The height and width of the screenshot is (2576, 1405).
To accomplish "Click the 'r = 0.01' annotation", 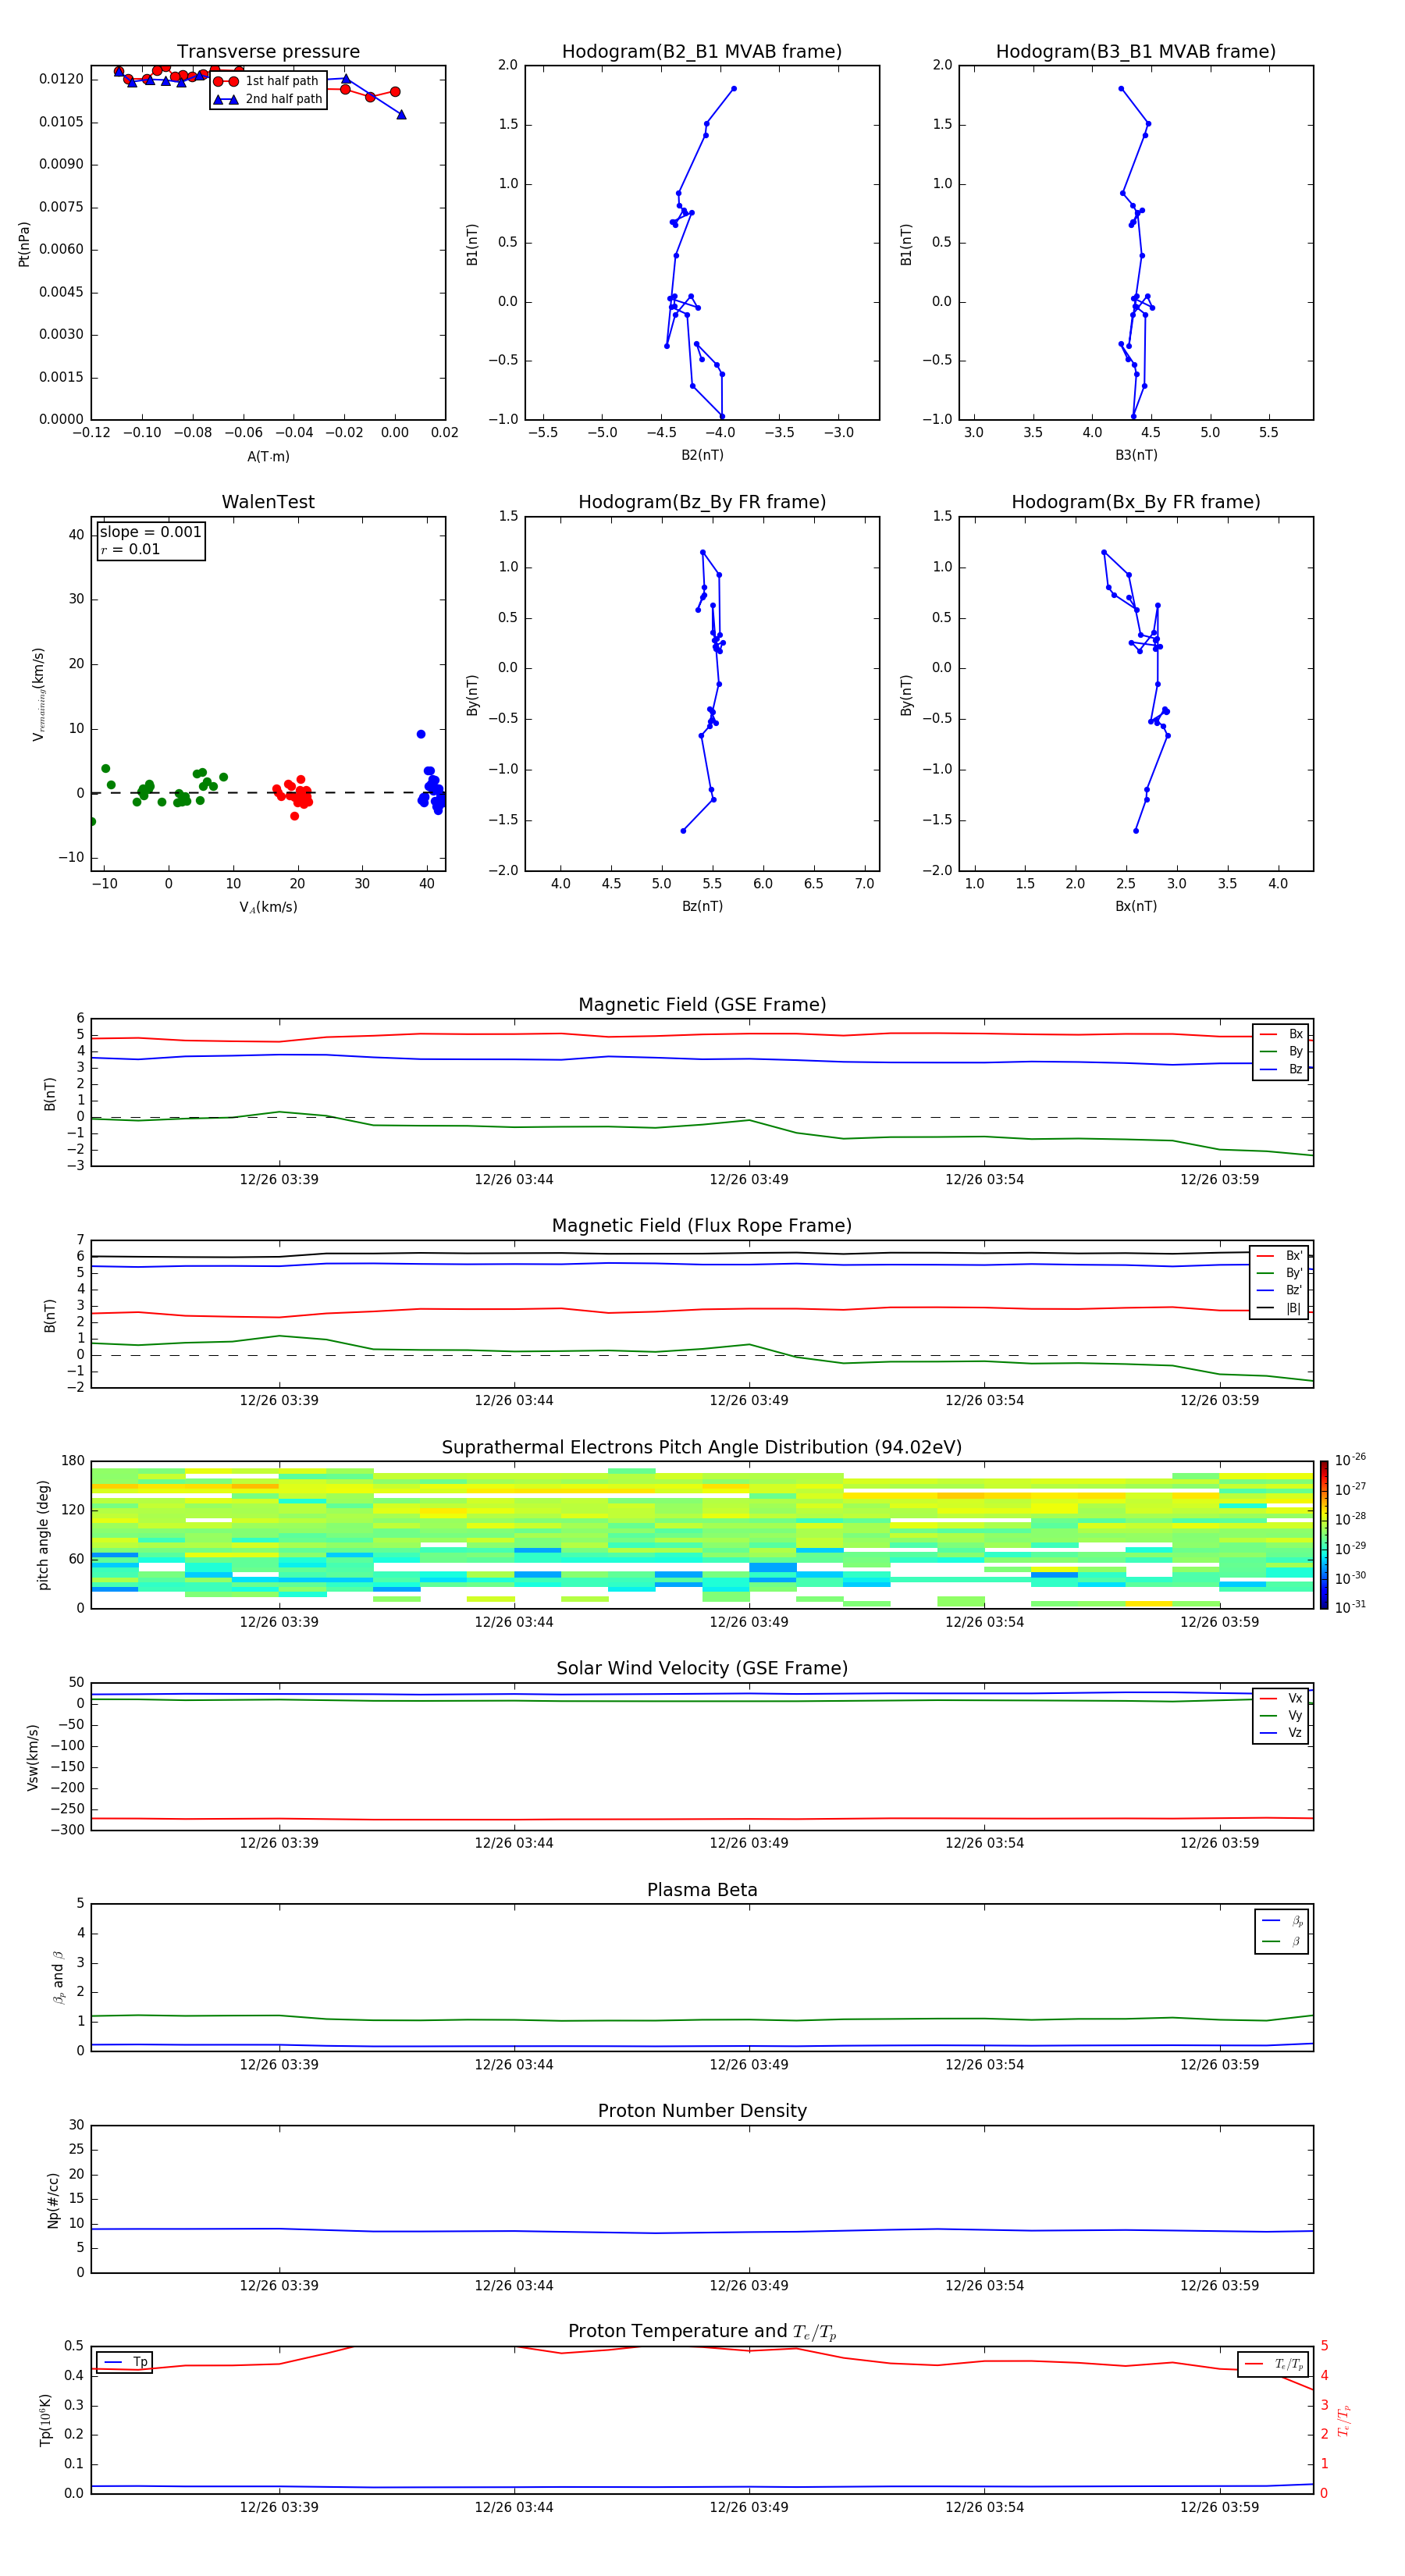I will pyautogui.click(x=130, y=549).
